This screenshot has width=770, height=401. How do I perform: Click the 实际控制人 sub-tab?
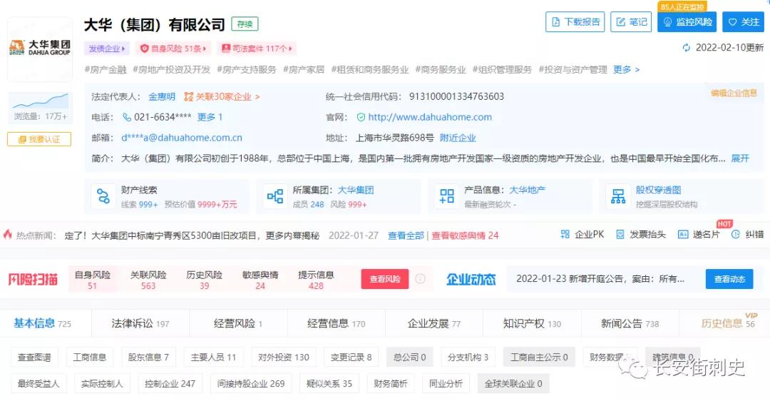(102, 383)
